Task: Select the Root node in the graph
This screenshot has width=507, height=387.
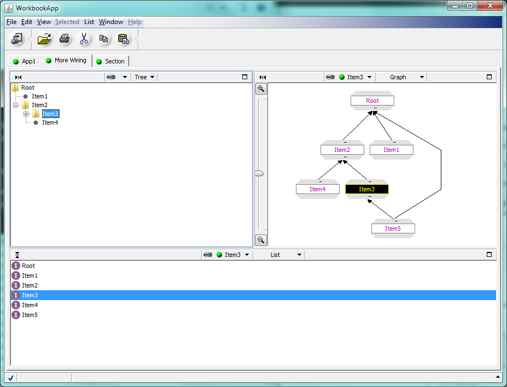Action: pyautogui.click(x=372, y=101)
